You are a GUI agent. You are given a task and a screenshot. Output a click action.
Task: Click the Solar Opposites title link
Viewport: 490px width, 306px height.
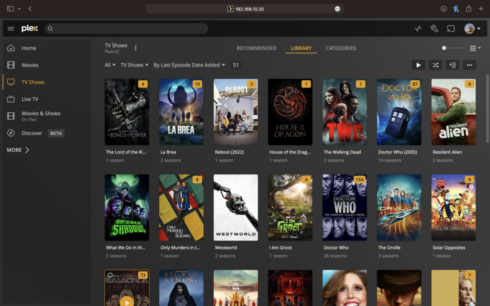click(x=449, y=248)
